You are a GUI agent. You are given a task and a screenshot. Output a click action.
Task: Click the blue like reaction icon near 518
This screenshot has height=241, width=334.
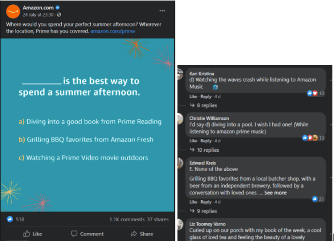(x=10, y=219)
